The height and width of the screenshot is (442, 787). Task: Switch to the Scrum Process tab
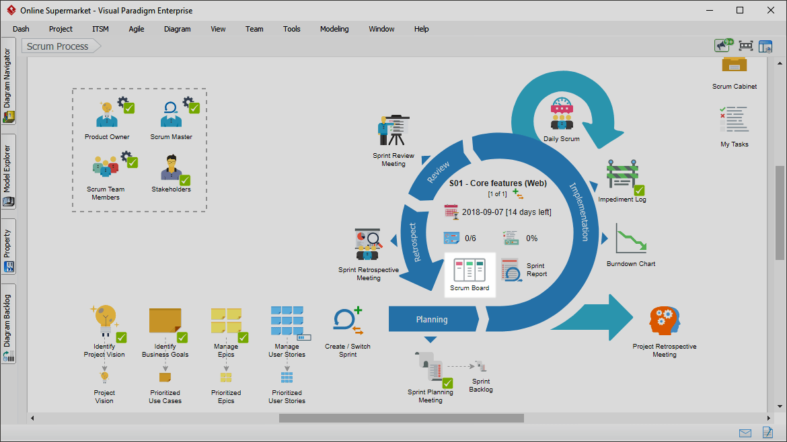[59, 46]
